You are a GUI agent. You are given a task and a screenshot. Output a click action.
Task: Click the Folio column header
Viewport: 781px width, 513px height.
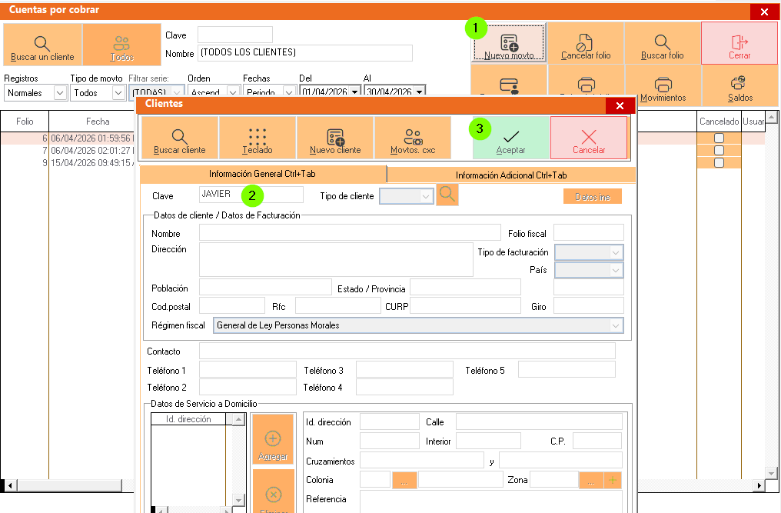pyautogui.click(x=25, y=122)
